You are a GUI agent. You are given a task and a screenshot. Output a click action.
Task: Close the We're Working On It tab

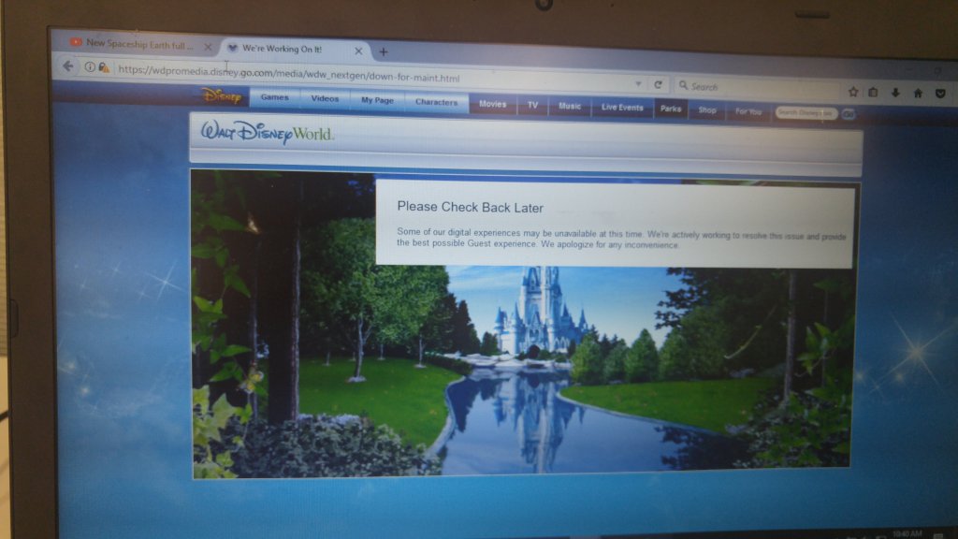pos(358,51)
